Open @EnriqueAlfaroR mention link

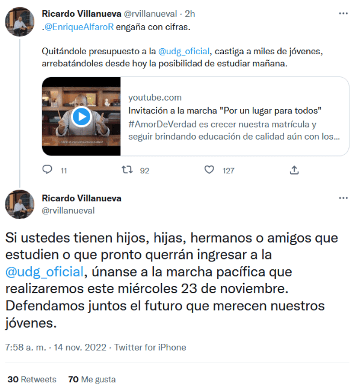coord(79,27)
